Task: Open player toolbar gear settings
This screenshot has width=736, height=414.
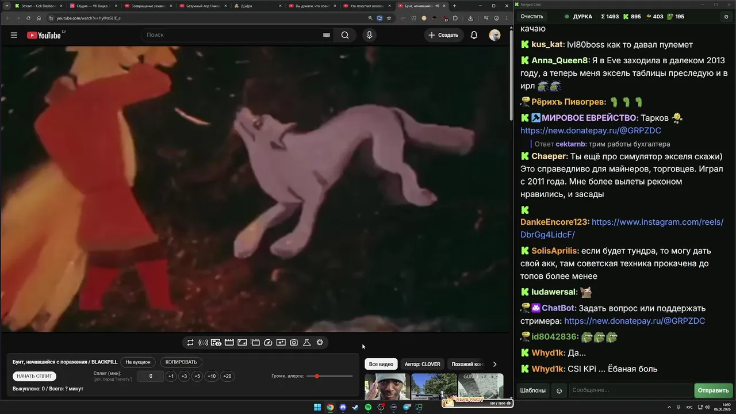Action: [x=320, y=343]
